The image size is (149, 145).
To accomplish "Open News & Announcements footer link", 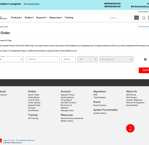I will coord(72,118).
